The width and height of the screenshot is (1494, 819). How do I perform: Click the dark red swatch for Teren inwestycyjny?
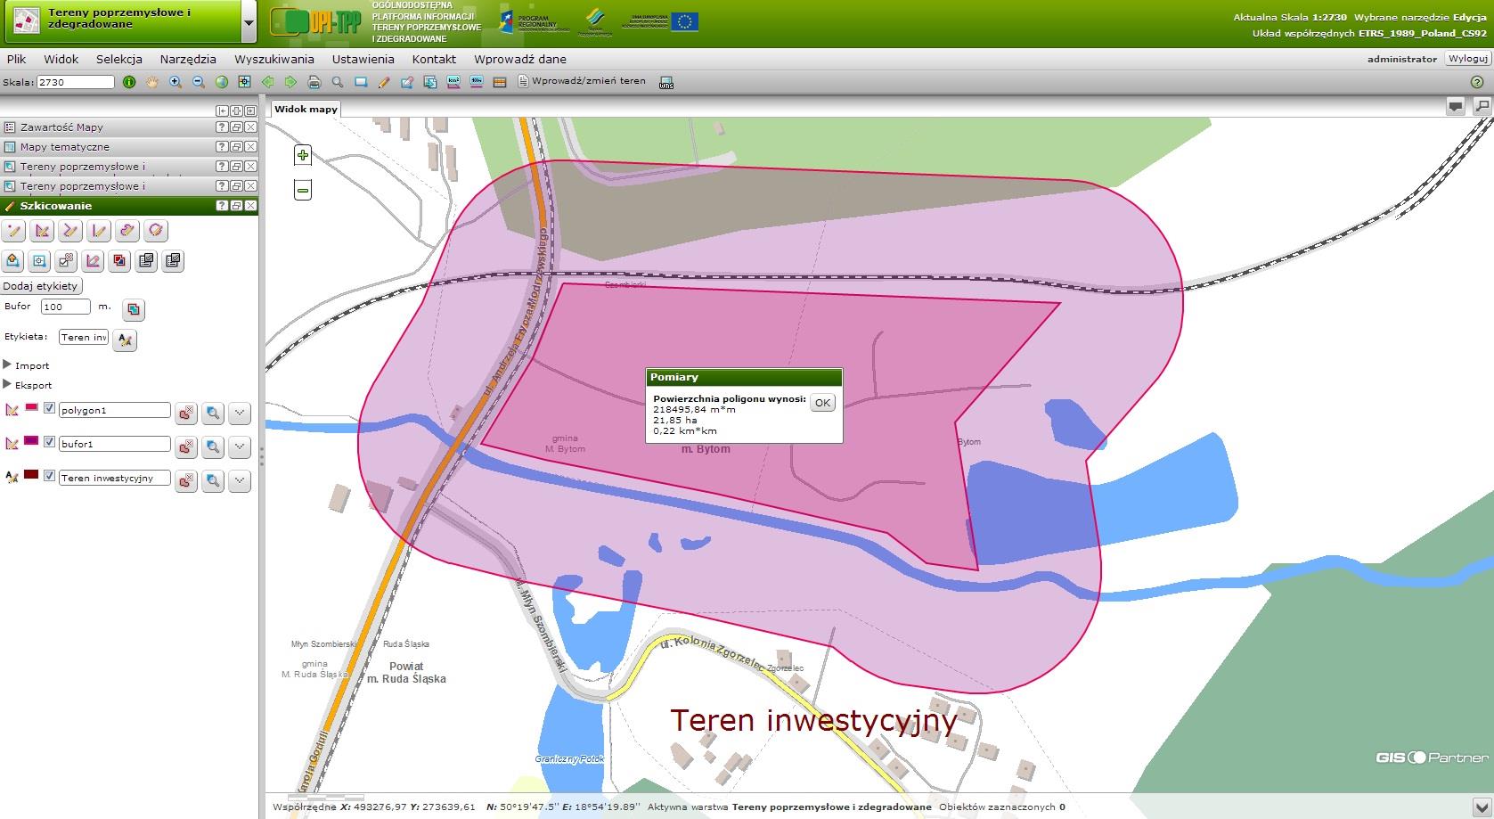pyautogui.click(x=32, y=475)
